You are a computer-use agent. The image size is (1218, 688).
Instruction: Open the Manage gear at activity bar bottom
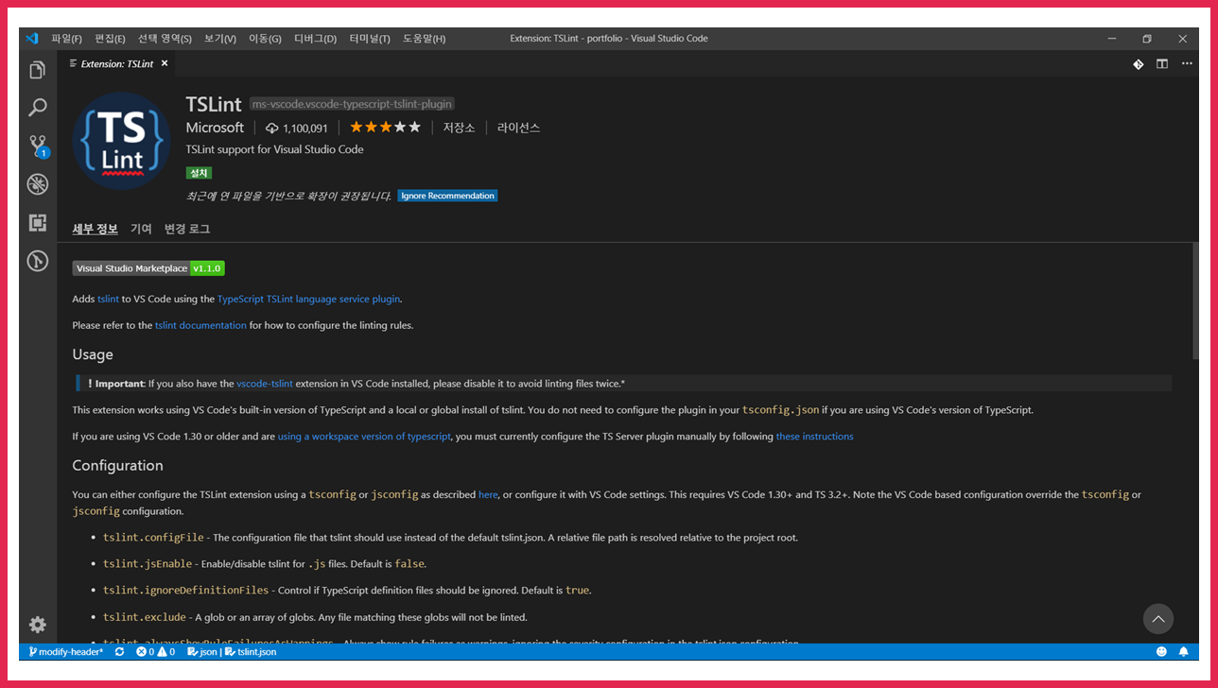tap(38, 625)
